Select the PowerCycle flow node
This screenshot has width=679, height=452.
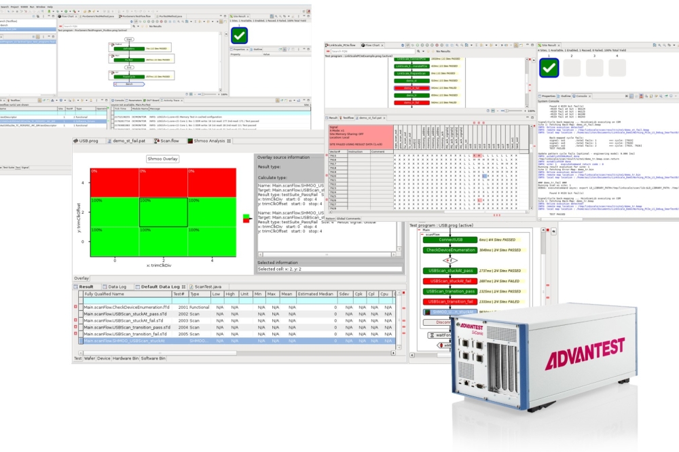(128, 77)
